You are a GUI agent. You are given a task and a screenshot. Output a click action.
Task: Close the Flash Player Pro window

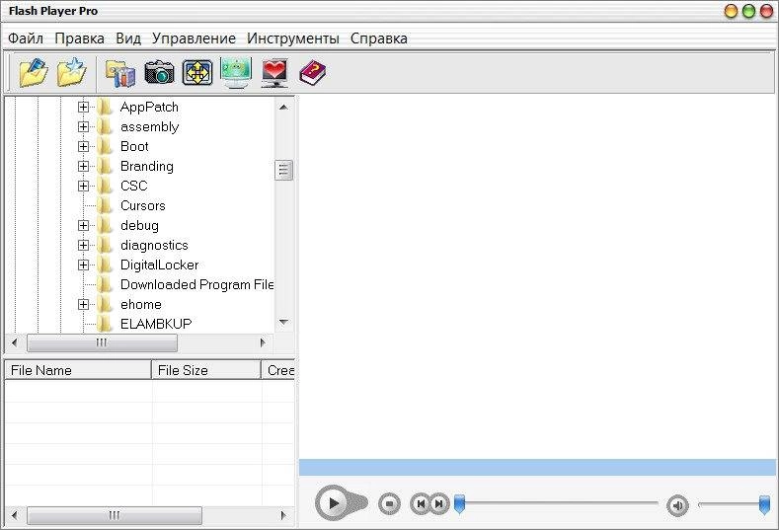(x=766, y=11)
